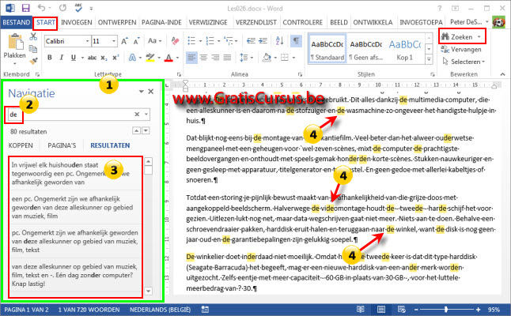Apply superscript formatting

115,58
